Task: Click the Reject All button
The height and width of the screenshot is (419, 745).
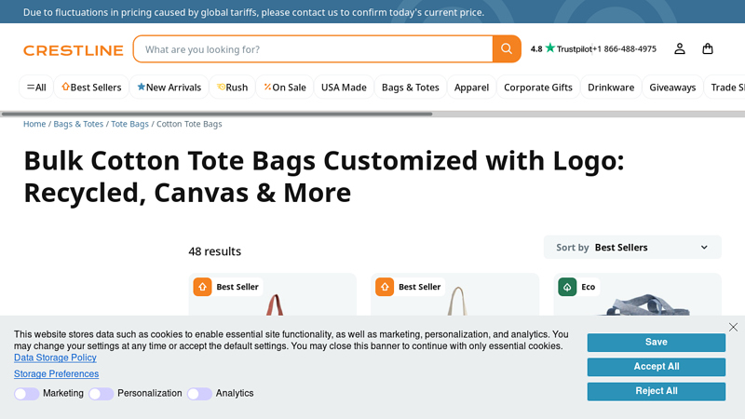Action: coord(657,391)
